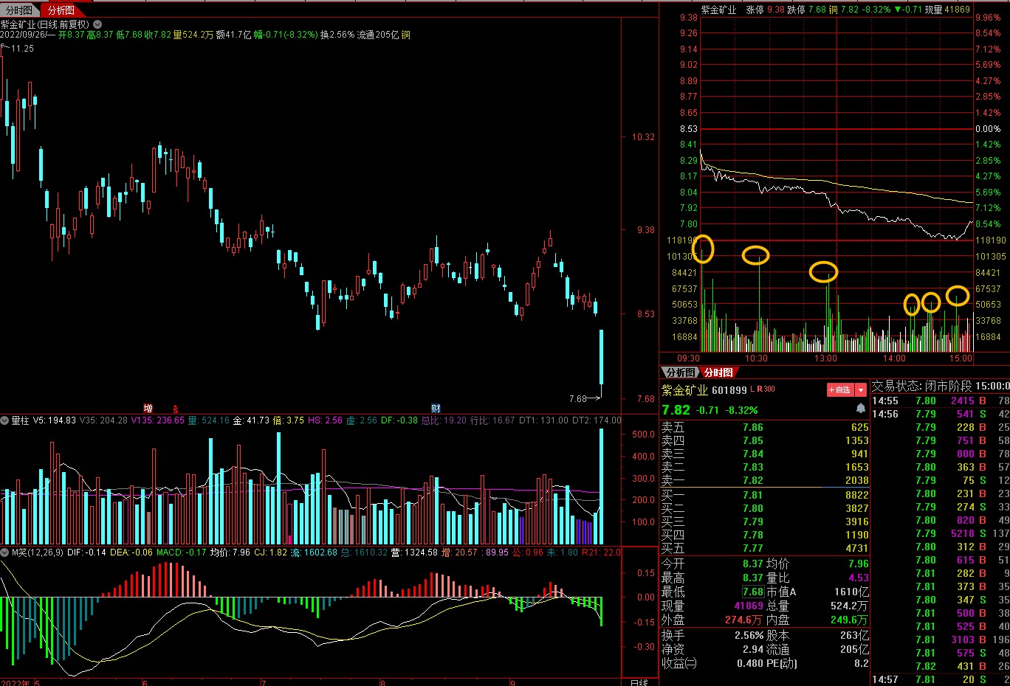This screenshot has width=1010, height=686.
Task: Add stock with the +自选 button
Action: point(839,390)
